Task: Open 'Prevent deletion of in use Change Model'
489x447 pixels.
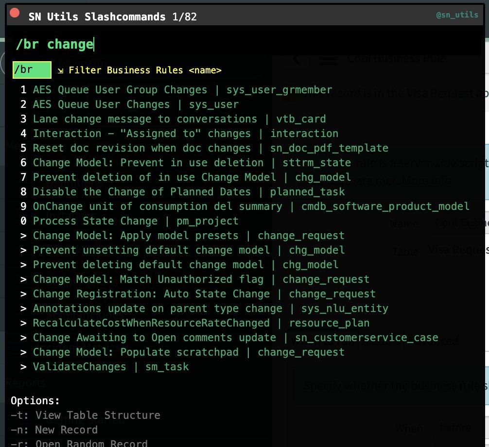Action: (x=192, y=177)
